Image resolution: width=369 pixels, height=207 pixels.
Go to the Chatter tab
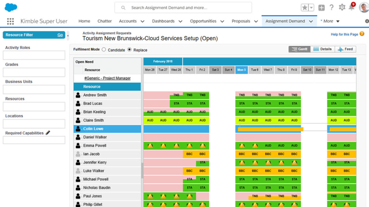(x=105, y=21)
